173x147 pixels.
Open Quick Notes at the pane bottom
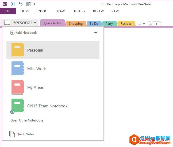coord(25,134)
